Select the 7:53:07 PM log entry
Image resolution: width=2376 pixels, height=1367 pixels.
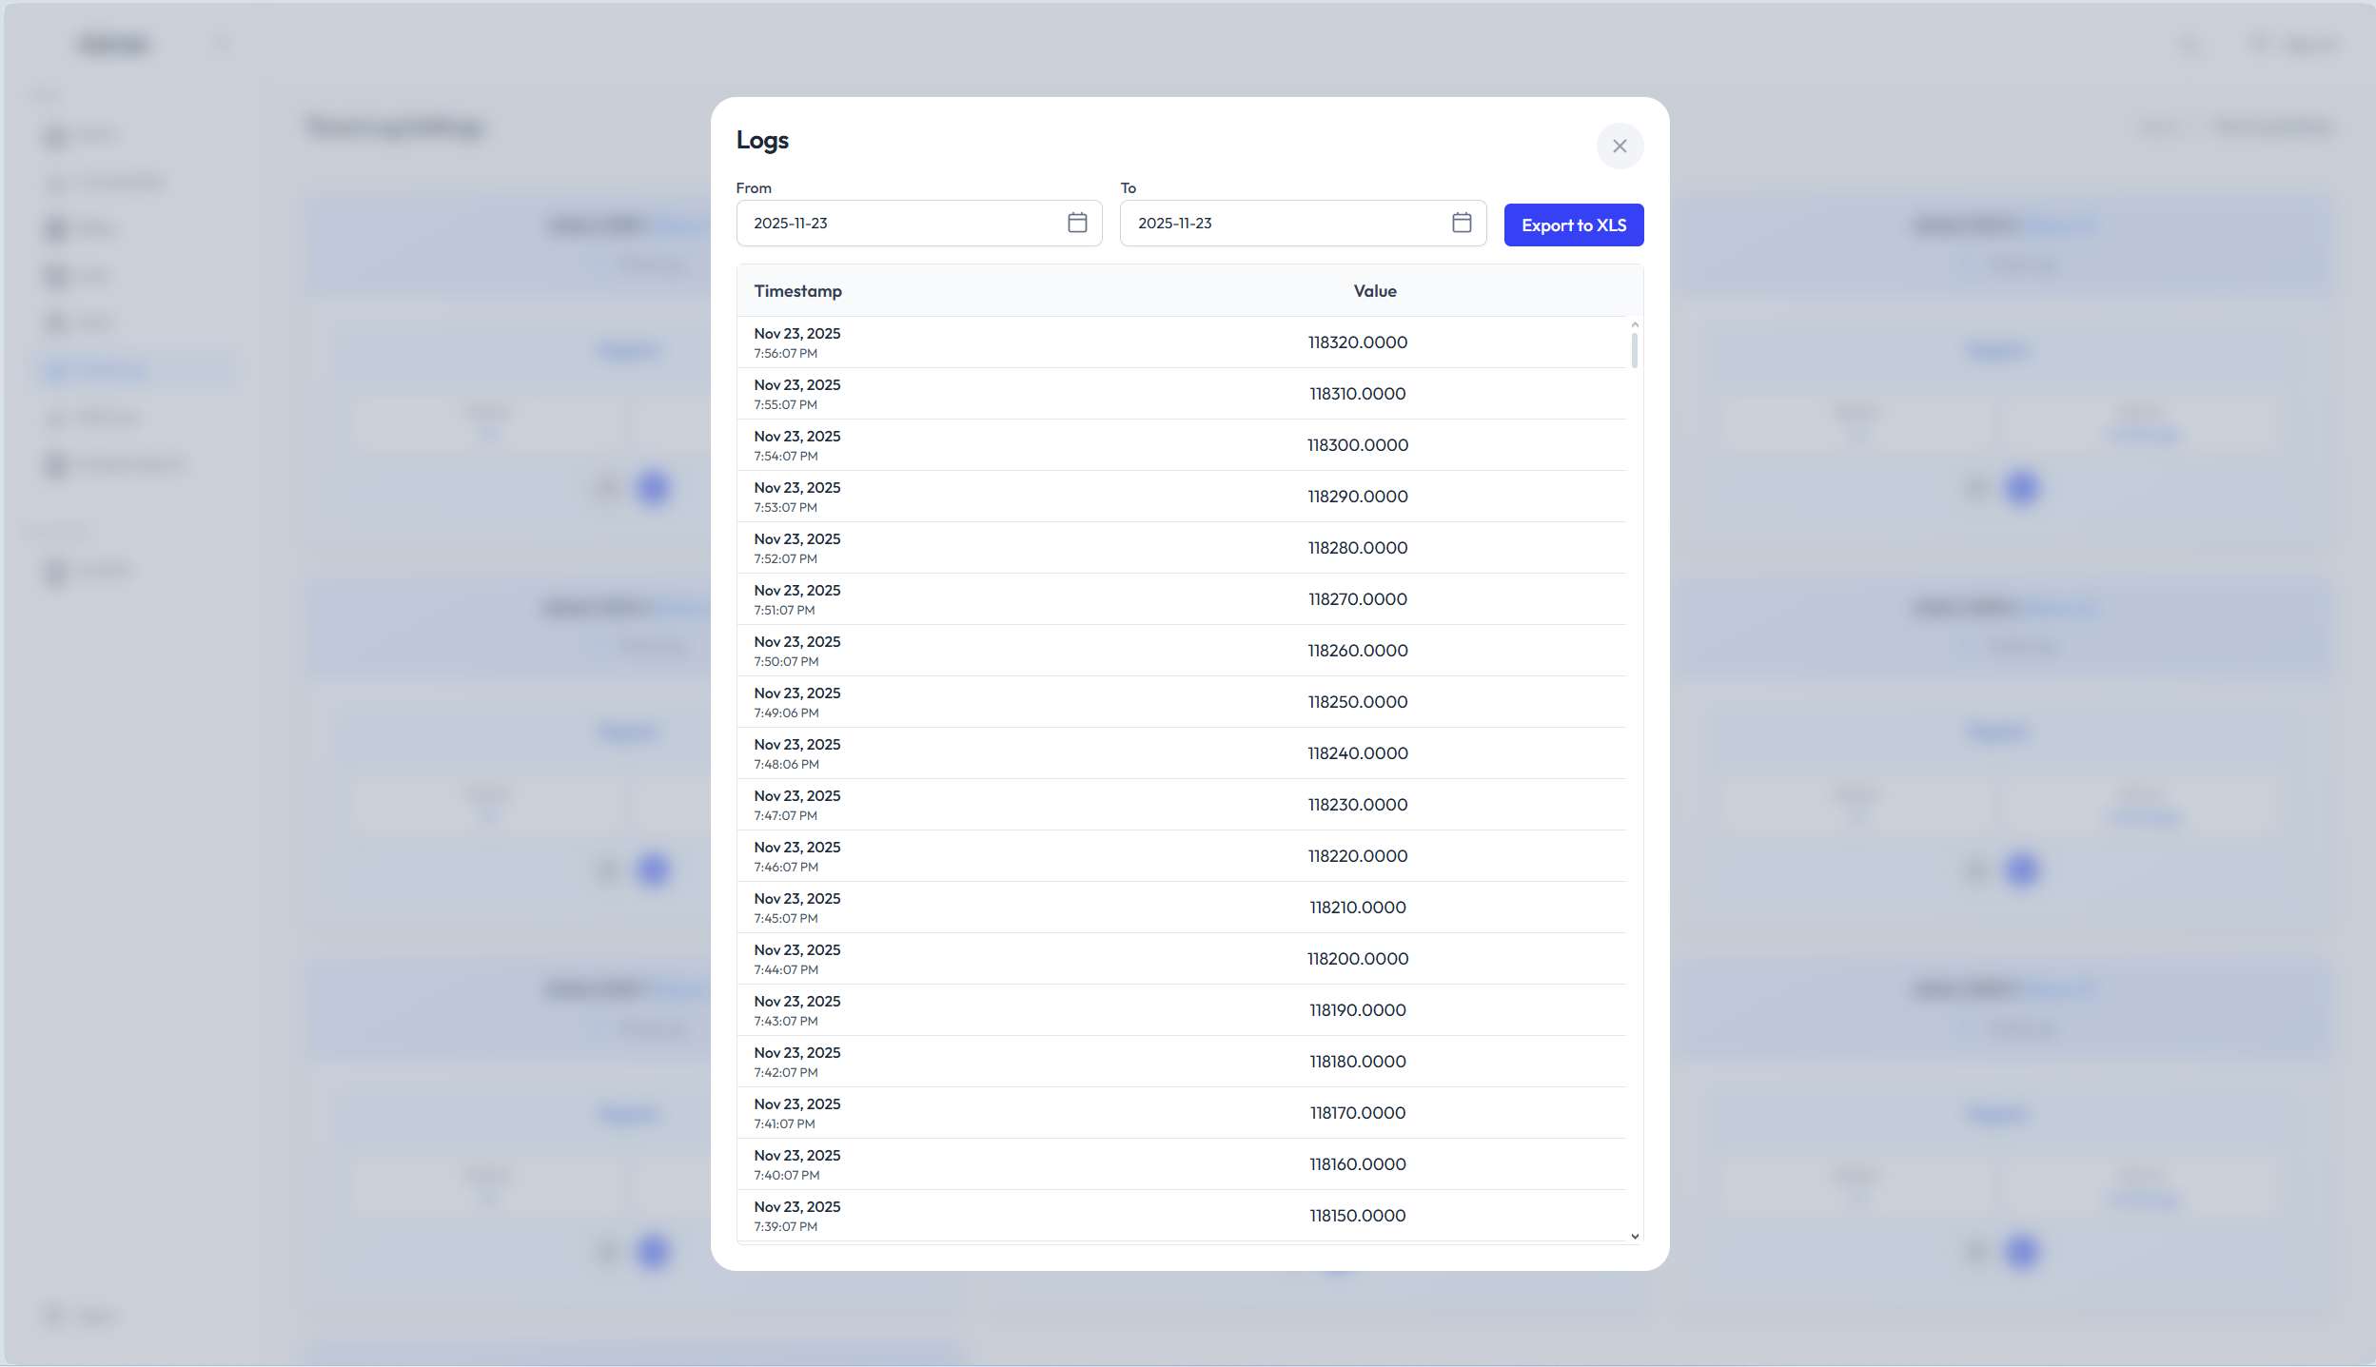click(x=797, y=497)
